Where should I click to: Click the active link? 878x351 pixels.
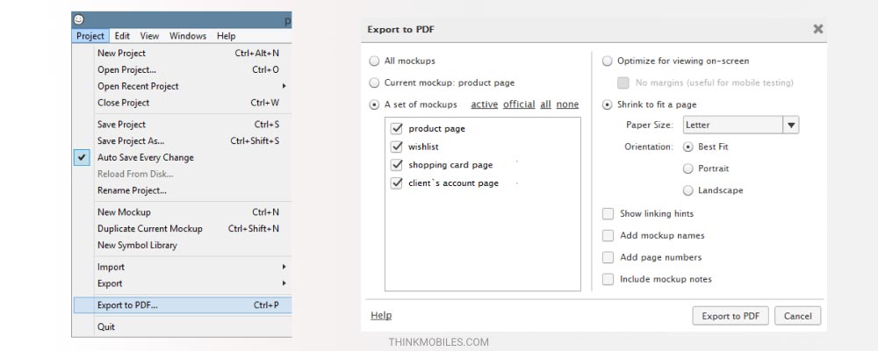click(x=485, y=104)
